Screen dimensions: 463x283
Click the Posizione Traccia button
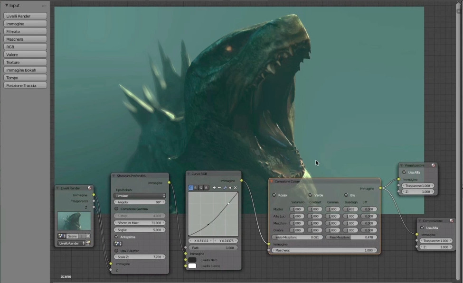click(25, 85)
